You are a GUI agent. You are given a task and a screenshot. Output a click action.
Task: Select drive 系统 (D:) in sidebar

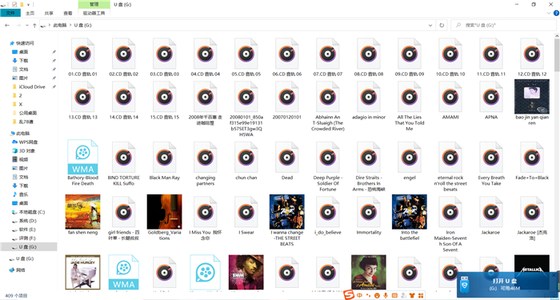(27, 221)
